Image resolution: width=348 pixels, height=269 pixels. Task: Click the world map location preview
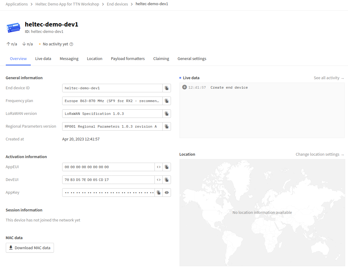click(262, 213)
